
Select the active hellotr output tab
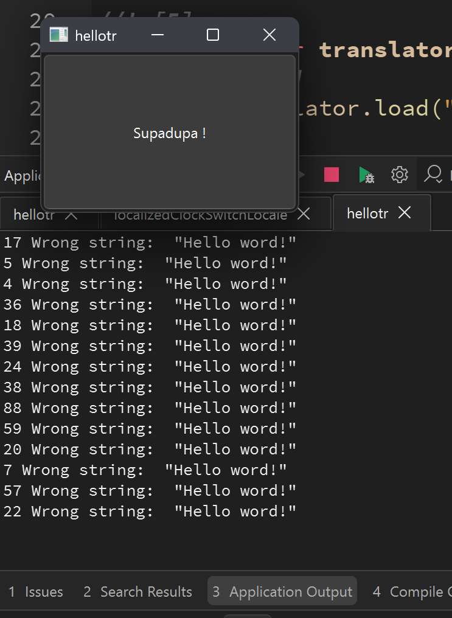tap(367, 214)
